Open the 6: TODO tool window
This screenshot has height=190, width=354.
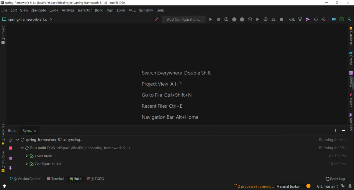click(x=96, y=178)
